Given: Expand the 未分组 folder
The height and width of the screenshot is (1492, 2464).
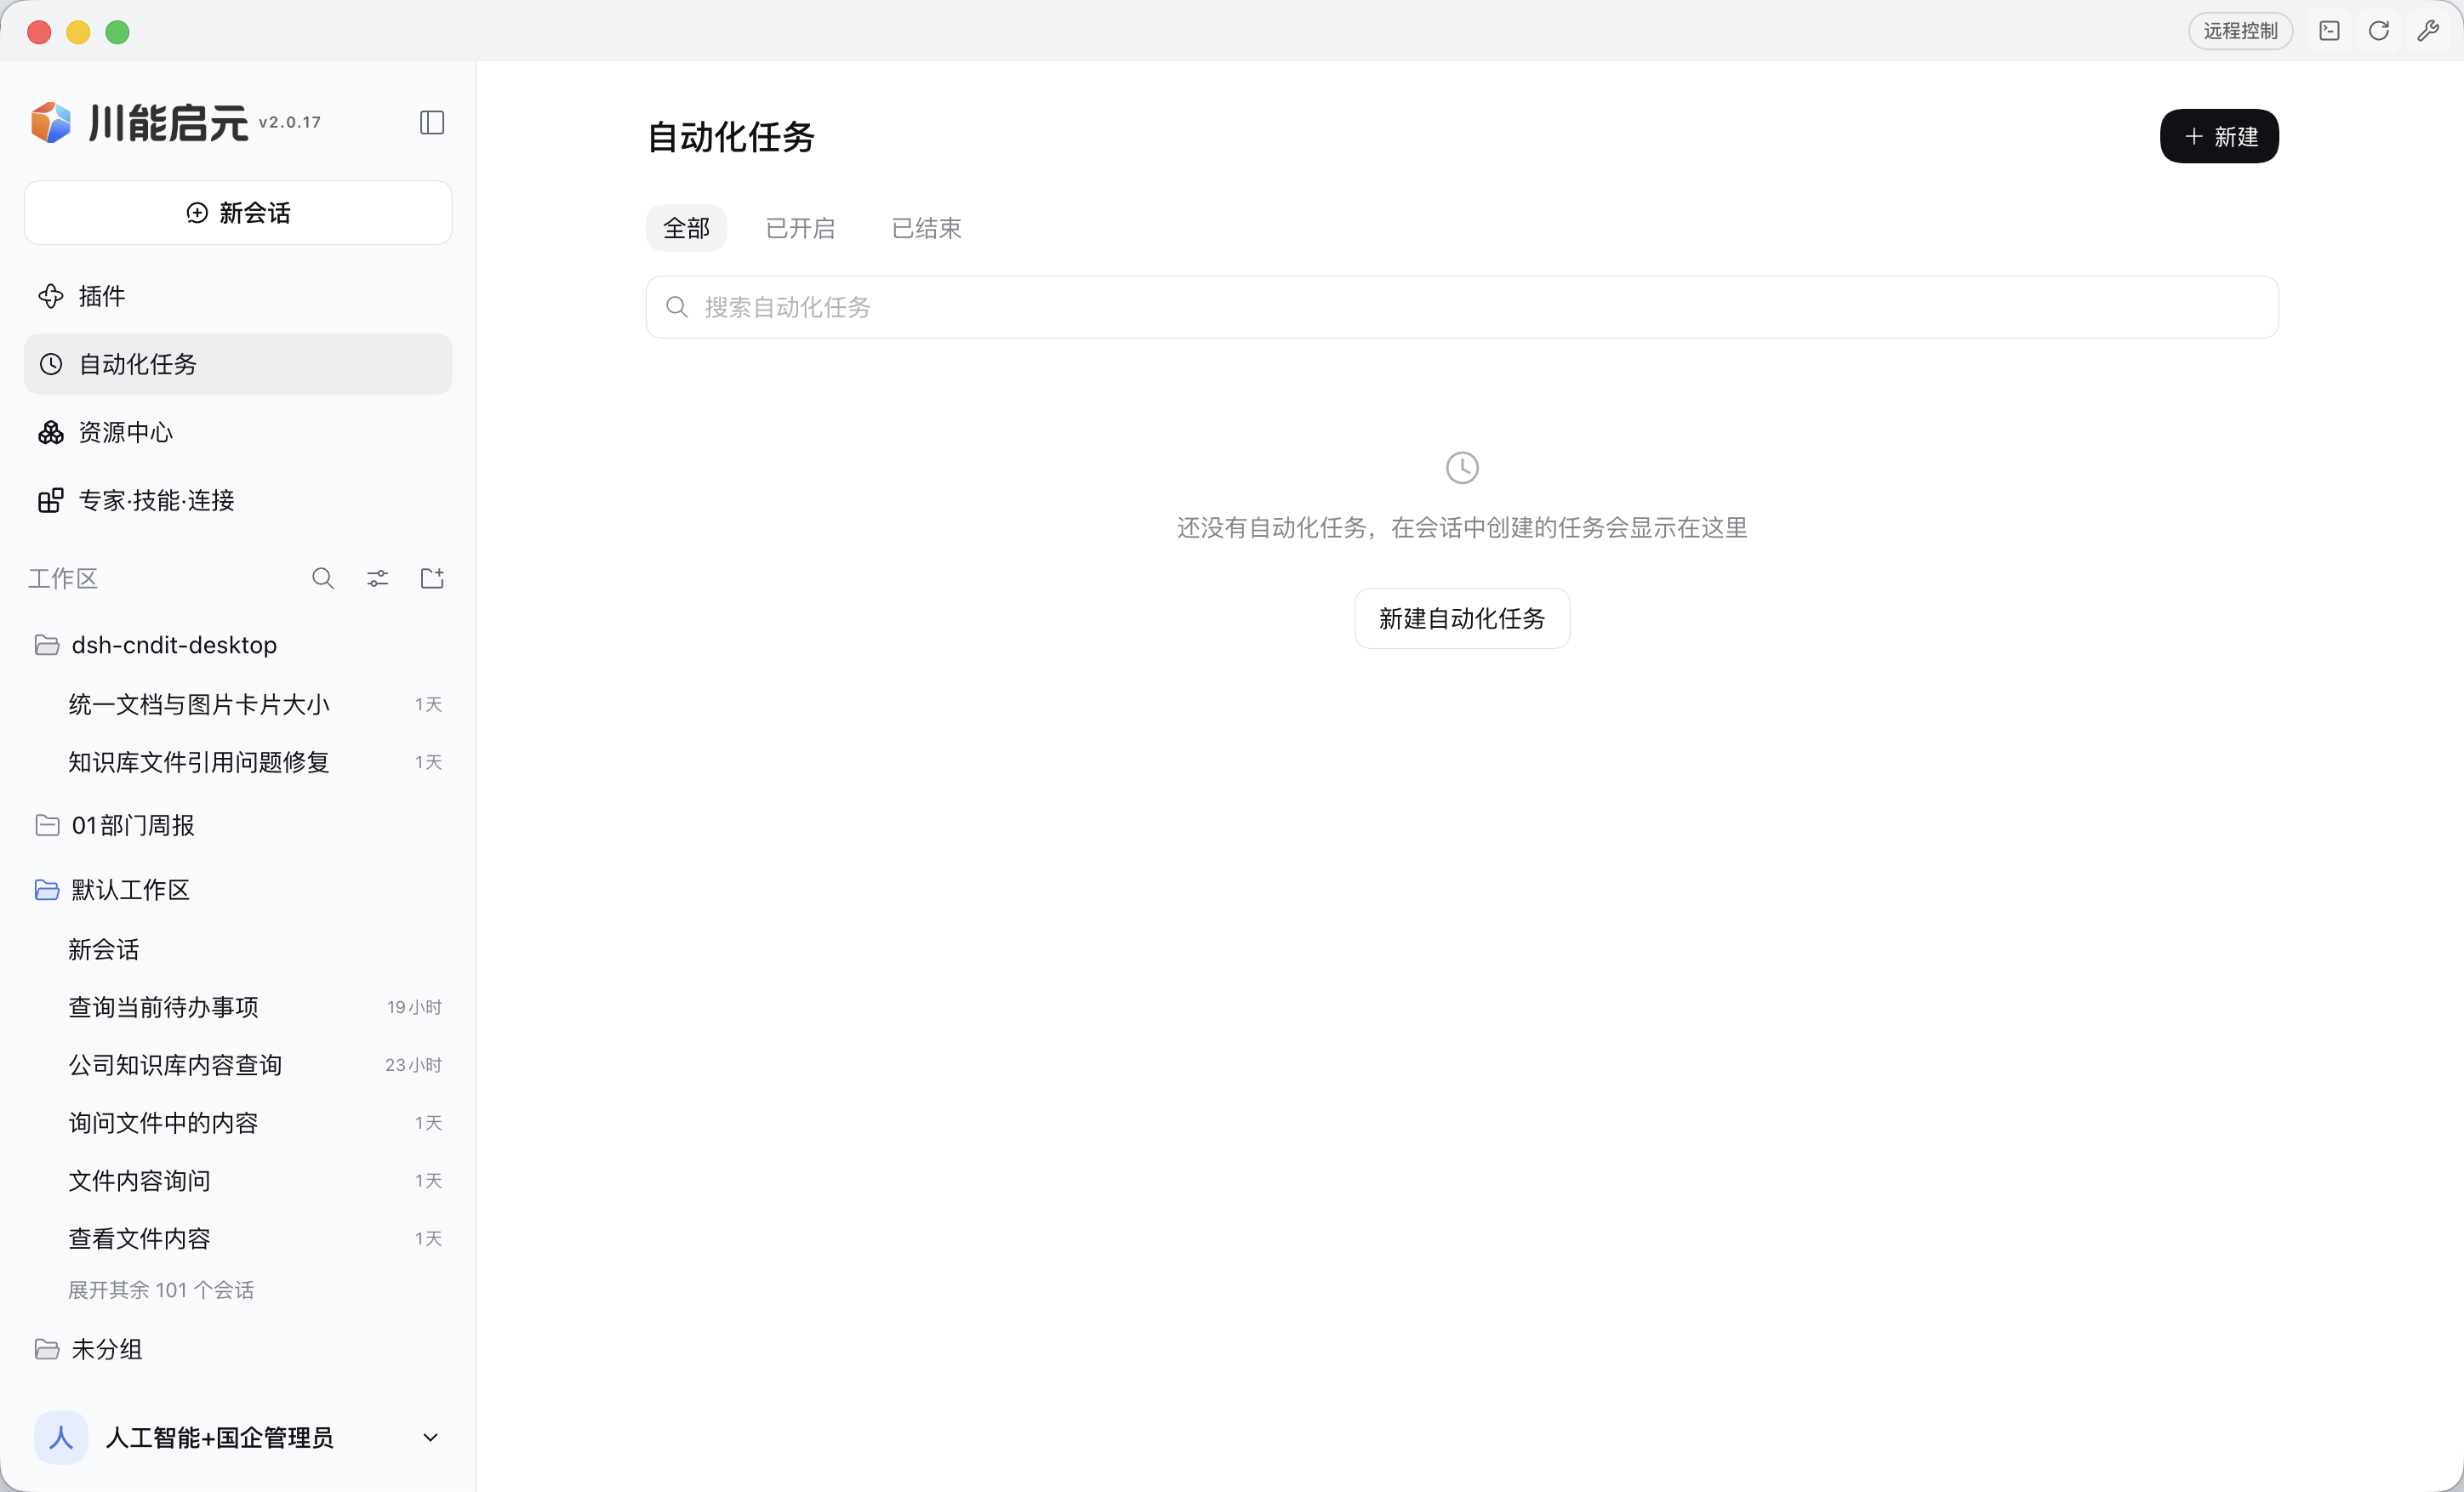Looking at the screenshot, I should pyautogui.click(x=47, y=1349).
